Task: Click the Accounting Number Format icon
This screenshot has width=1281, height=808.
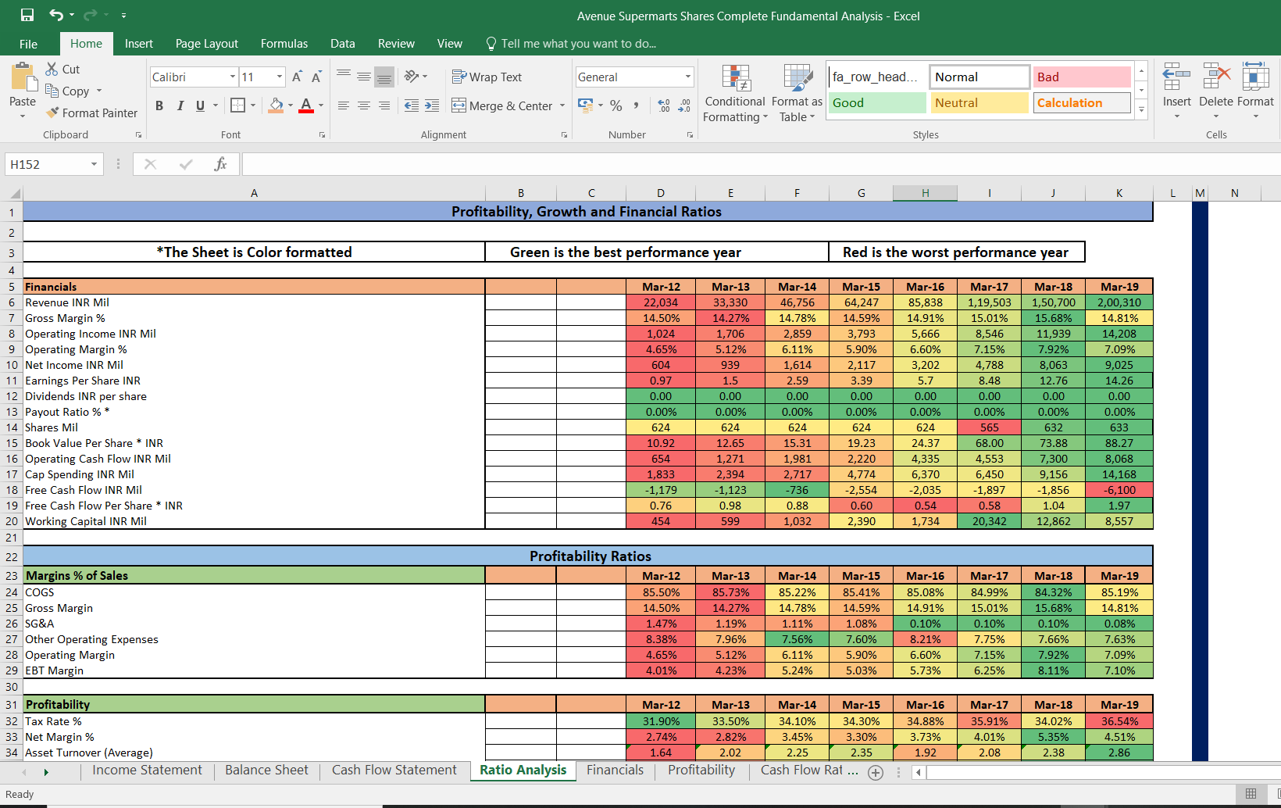Action: click(x=585, y=105)
